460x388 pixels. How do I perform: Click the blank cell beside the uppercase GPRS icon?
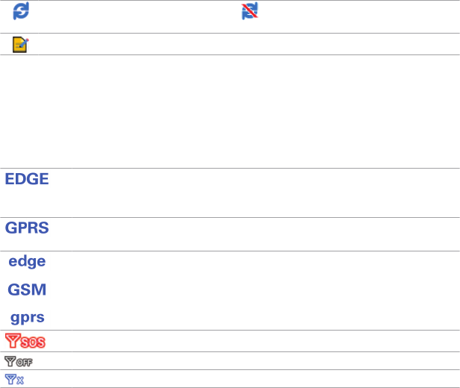(254, 234)
